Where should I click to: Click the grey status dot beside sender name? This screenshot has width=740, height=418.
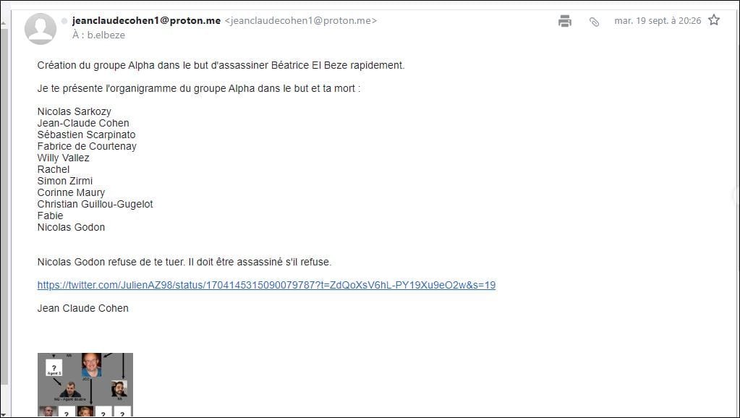[64, 21]
